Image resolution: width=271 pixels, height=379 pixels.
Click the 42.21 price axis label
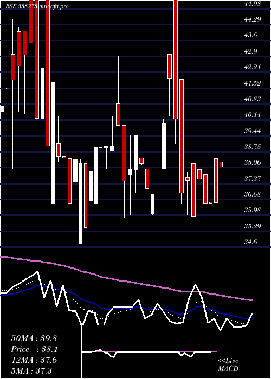point(253,67)
